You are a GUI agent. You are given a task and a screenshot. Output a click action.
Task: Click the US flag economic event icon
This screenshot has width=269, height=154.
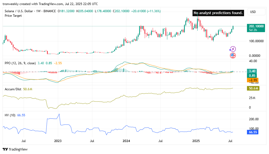[233, 55]
